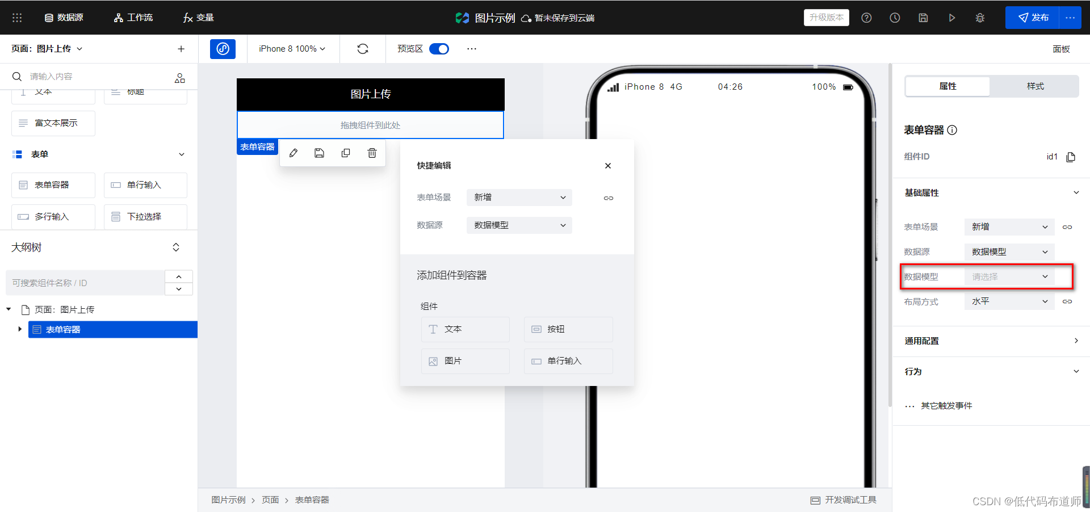
Task: Open more options next to 发布
Action: (x=1070, y=18)
